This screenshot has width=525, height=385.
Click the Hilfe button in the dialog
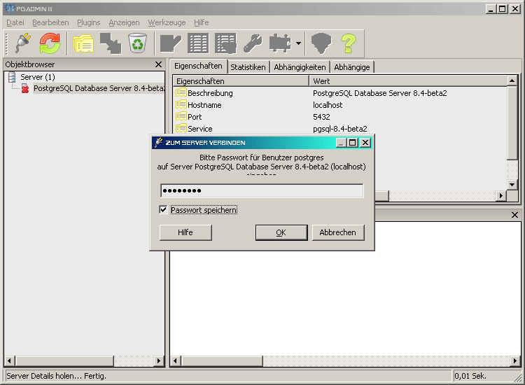(x=185, y=232)
